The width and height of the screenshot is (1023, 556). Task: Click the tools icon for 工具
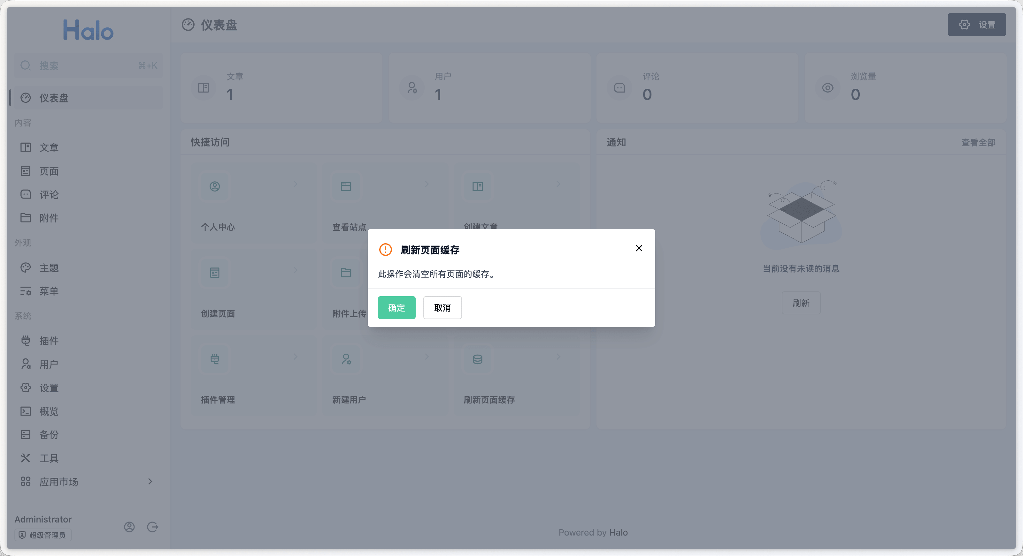point(26,458)
